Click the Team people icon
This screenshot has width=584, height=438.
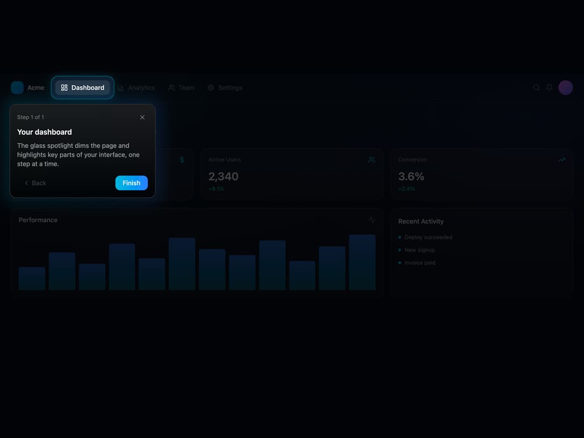tap(171, 88)
